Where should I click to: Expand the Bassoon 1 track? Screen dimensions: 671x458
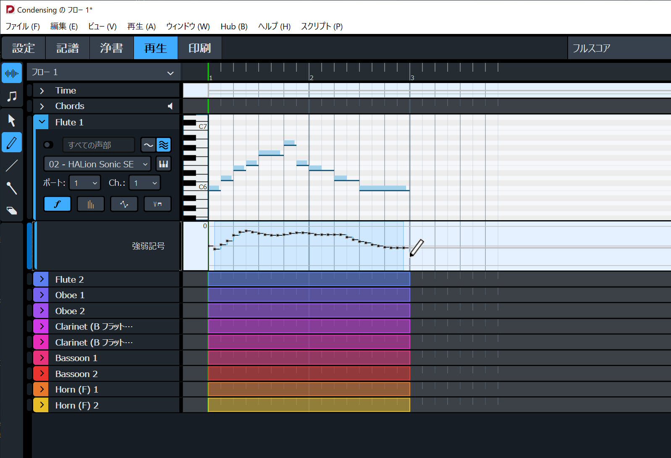[x=41, y=358]
